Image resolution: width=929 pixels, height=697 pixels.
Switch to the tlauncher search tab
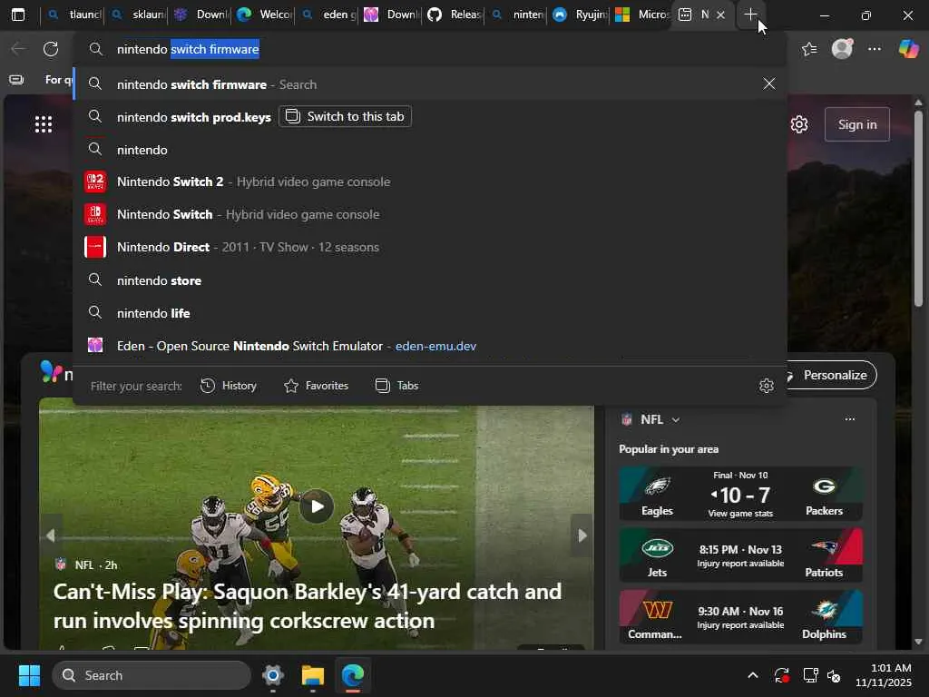[x=73, y=15]
